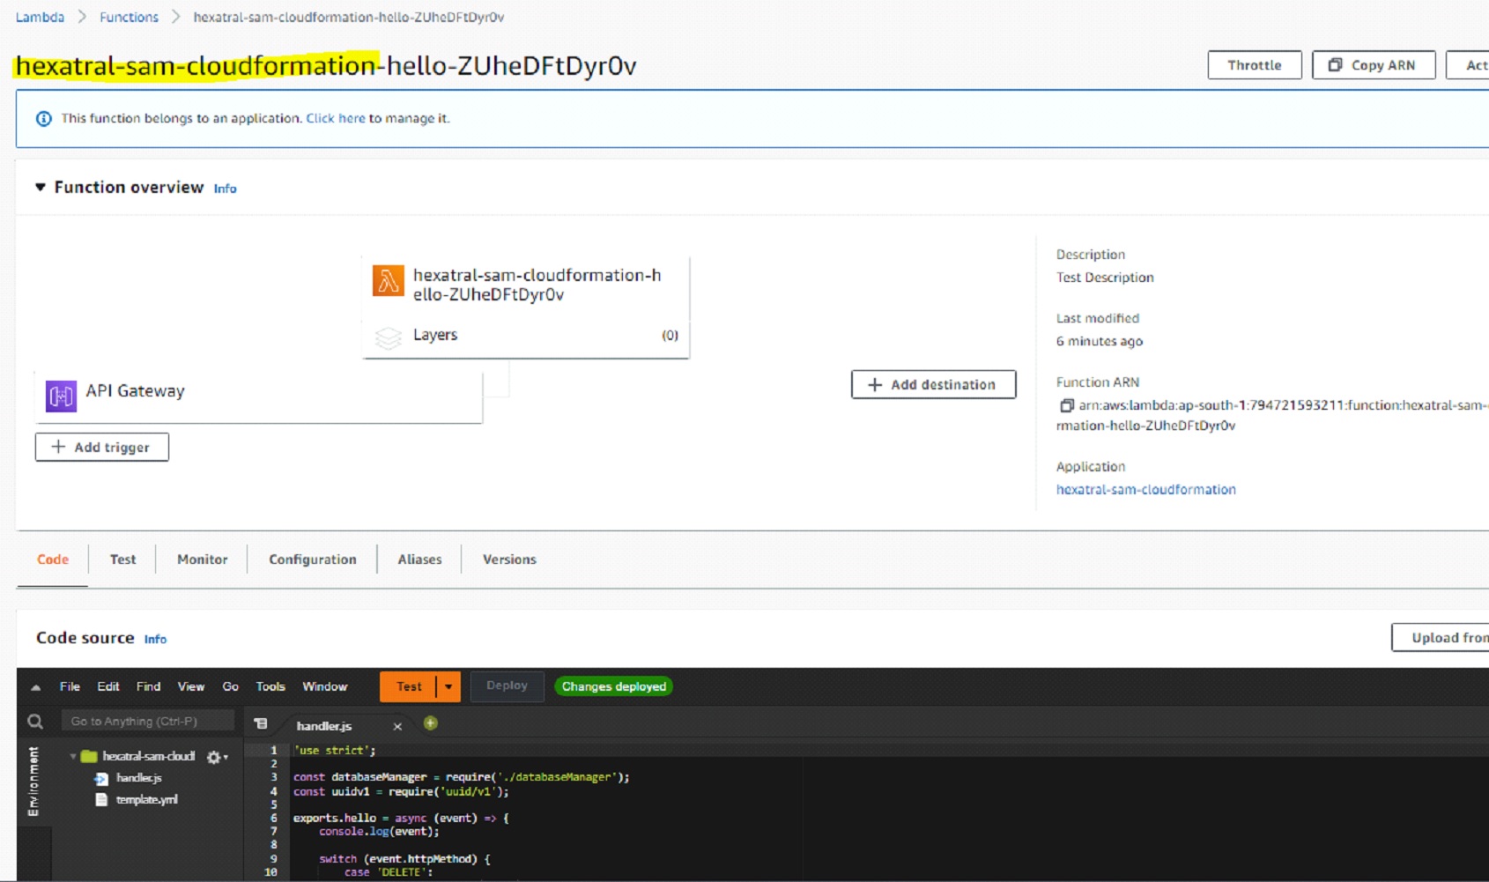1489x882 pixels.
Task: Open the Monitor tab
Action: pos(202,560)
